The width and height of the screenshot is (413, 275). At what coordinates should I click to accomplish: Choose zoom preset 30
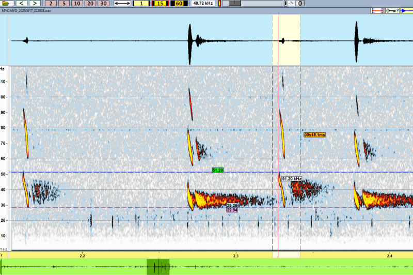click(x=103, y=3)
